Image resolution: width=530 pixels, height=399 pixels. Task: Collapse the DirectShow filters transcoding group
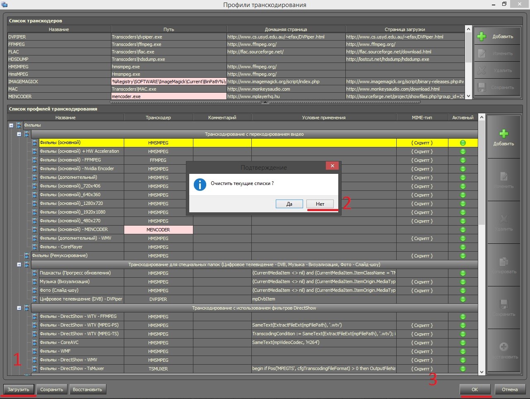click(x=19, y=308)
